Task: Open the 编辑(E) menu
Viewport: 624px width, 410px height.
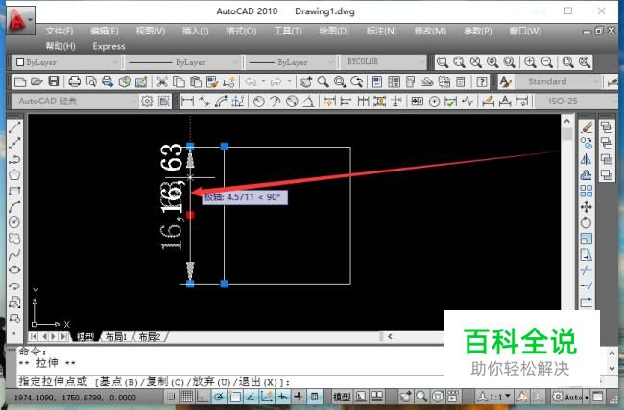Action: tap(105, 31)
